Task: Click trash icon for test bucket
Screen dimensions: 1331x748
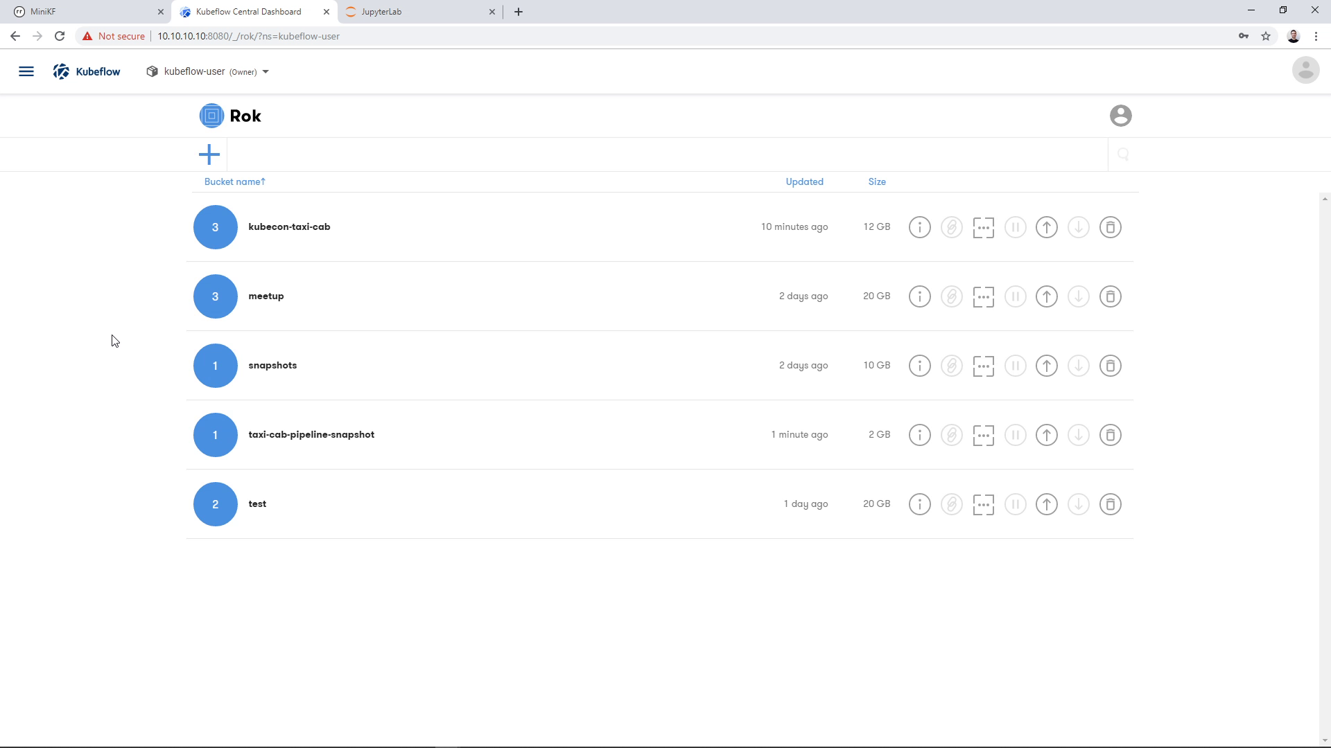Action: (x=1111, y=504)
